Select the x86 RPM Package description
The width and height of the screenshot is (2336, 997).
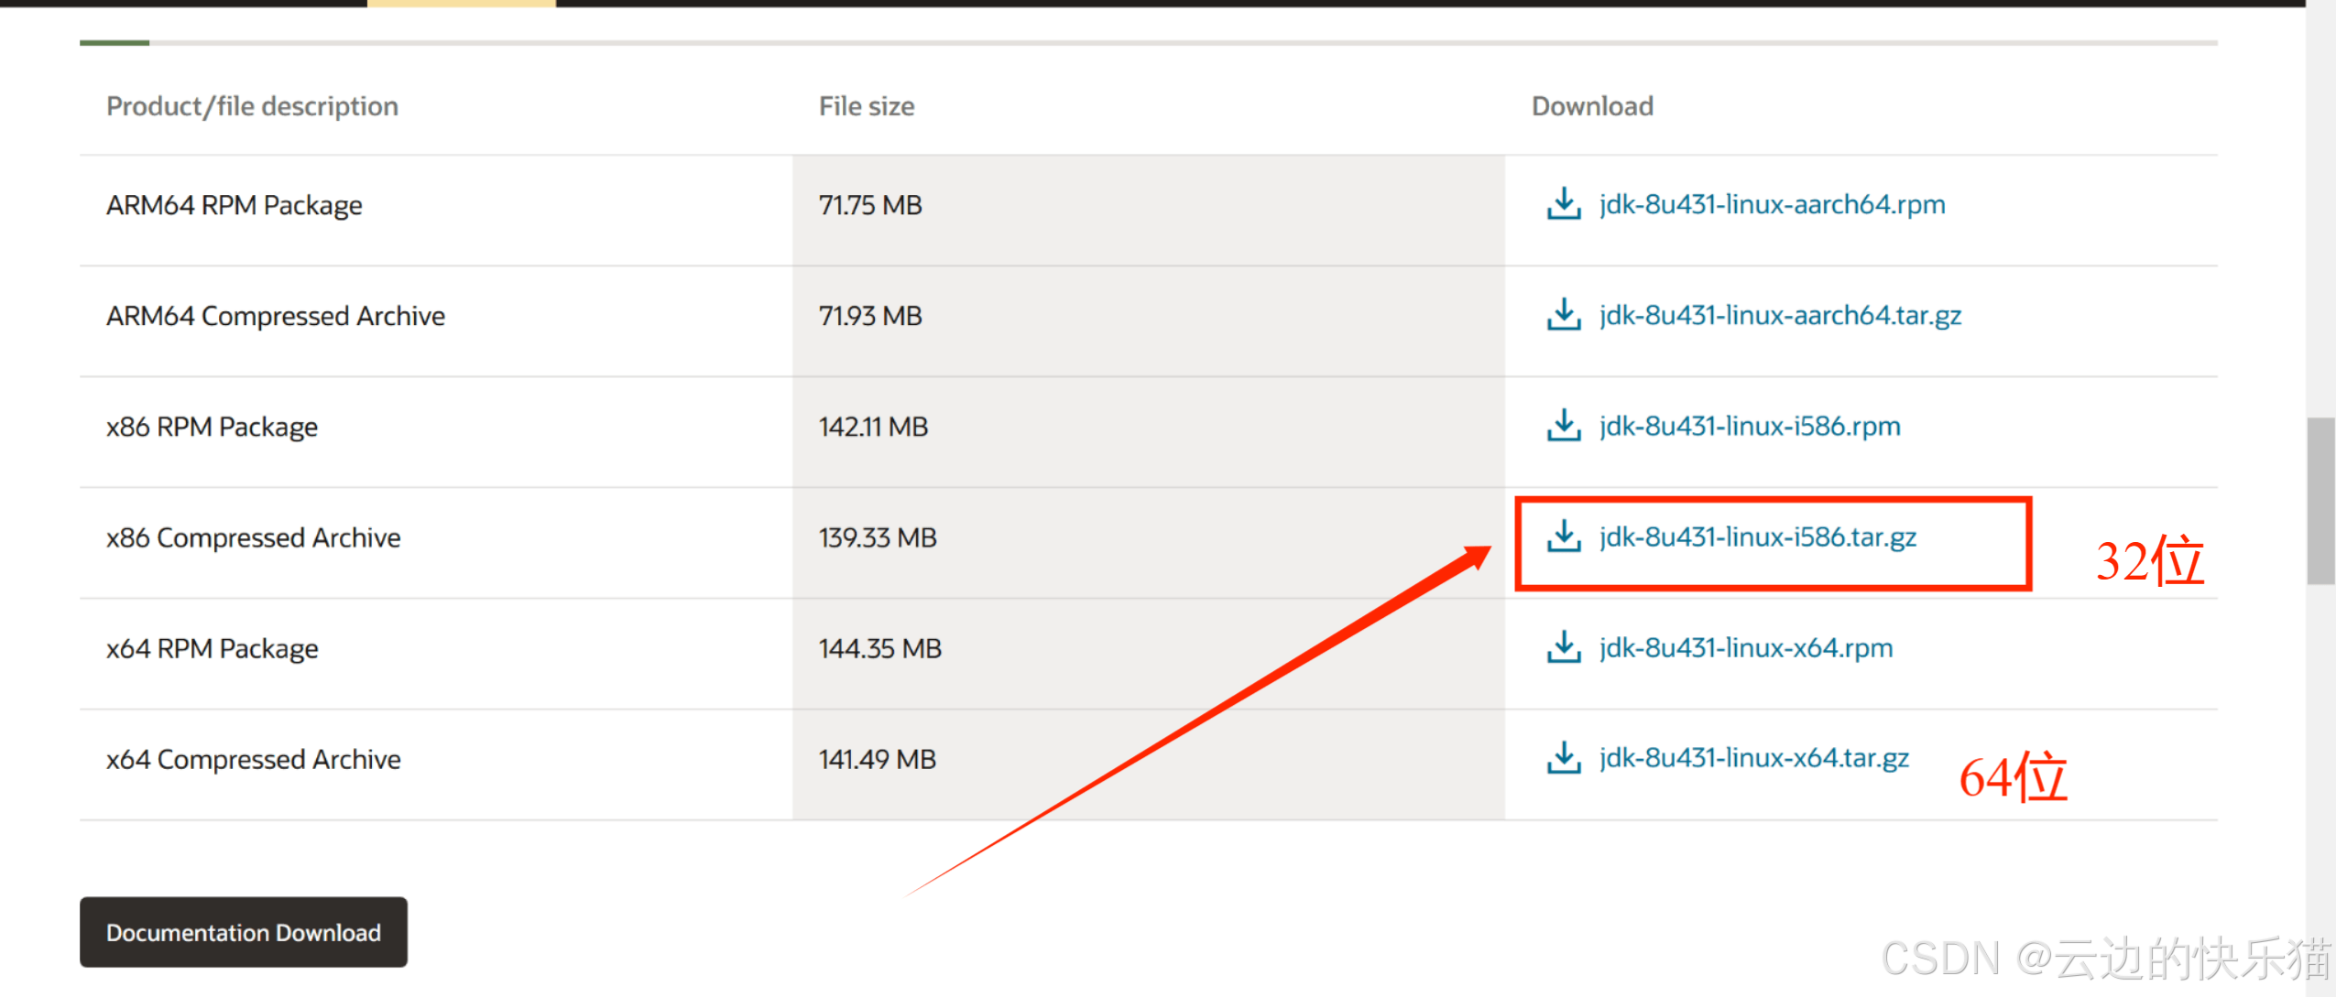(212, 427)
